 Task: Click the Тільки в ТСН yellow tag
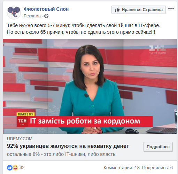point(25,114)
